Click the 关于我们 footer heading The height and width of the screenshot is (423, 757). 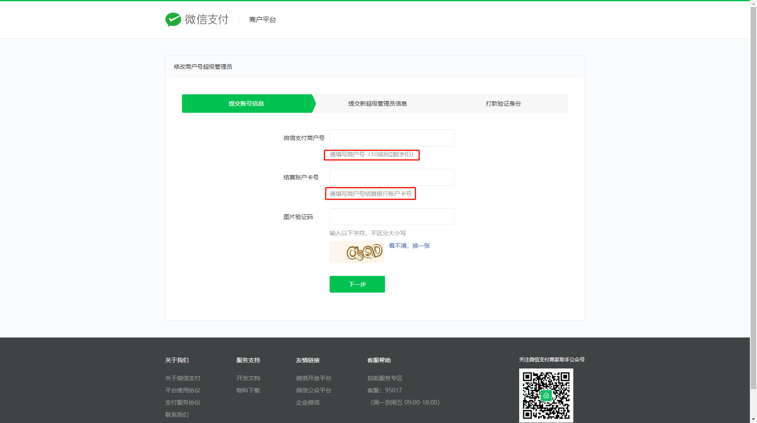(177, 360)
